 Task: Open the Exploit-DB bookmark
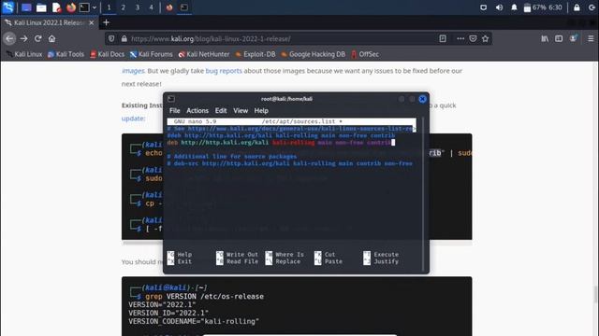point(255,54)
